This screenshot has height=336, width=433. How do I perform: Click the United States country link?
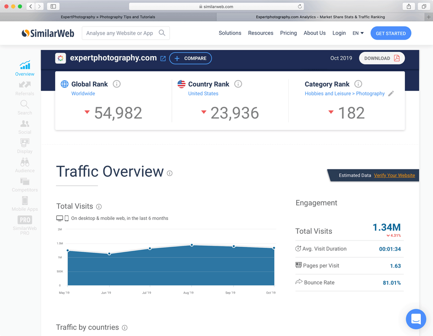pyautogui.click(x=203, y=94)
